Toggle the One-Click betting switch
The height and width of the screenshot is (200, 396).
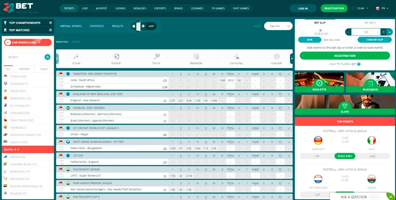pyautogui.click(x=321, y=30)
